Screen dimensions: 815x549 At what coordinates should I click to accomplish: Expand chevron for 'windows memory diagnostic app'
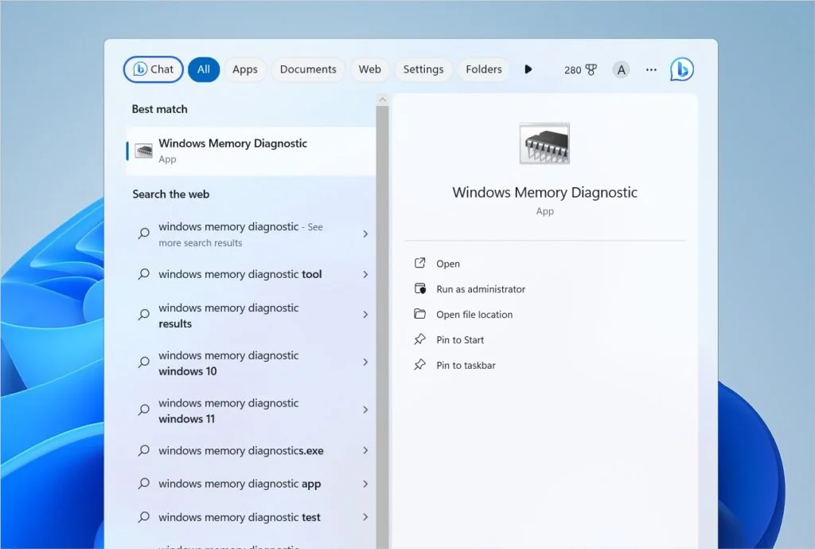(365, 484)
